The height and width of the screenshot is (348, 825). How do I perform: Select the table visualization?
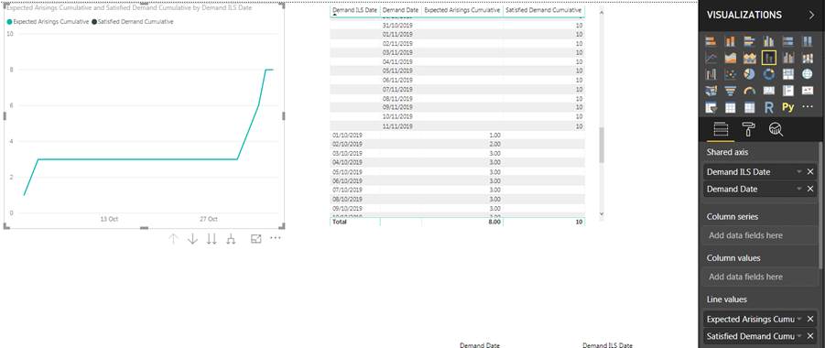[731, 107]
